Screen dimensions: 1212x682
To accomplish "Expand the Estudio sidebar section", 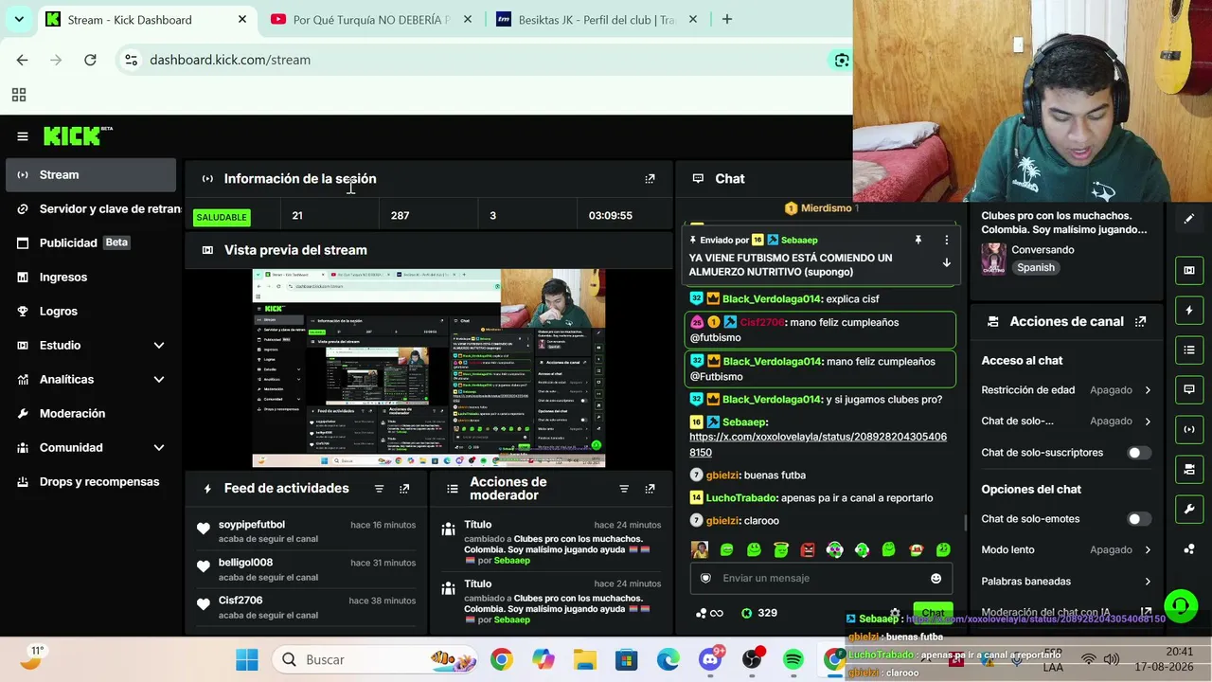I will click(x=90, y=346).
